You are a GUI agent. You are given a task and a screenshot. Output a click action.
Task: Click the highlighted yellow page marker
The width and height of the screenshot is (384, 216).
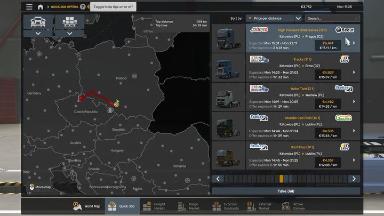282,179
